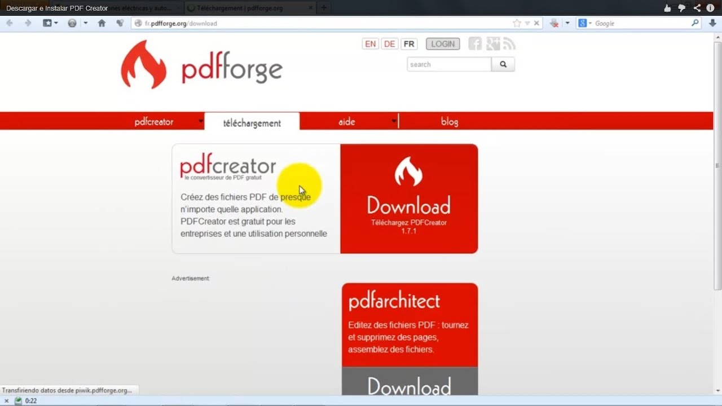The width and height of the screenshot is (722, 406).
Task: Click the browser back arrow
Action: [x=9, y=23]
